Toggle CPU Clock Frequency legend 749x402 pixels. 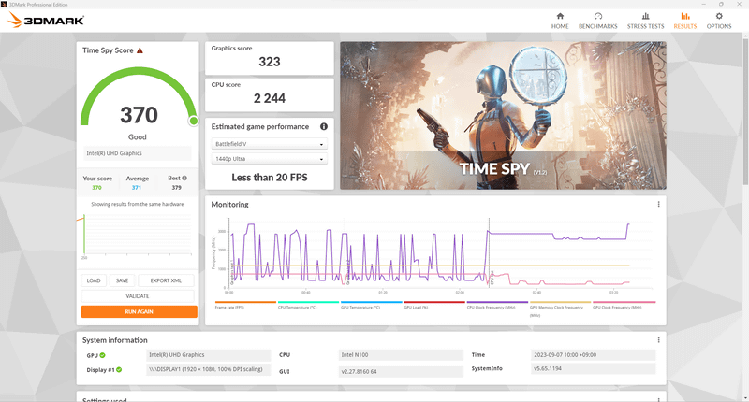click(497, 305)
